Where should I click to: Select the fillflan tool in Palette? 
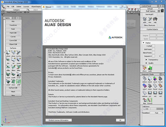click(x=19, y=67)
